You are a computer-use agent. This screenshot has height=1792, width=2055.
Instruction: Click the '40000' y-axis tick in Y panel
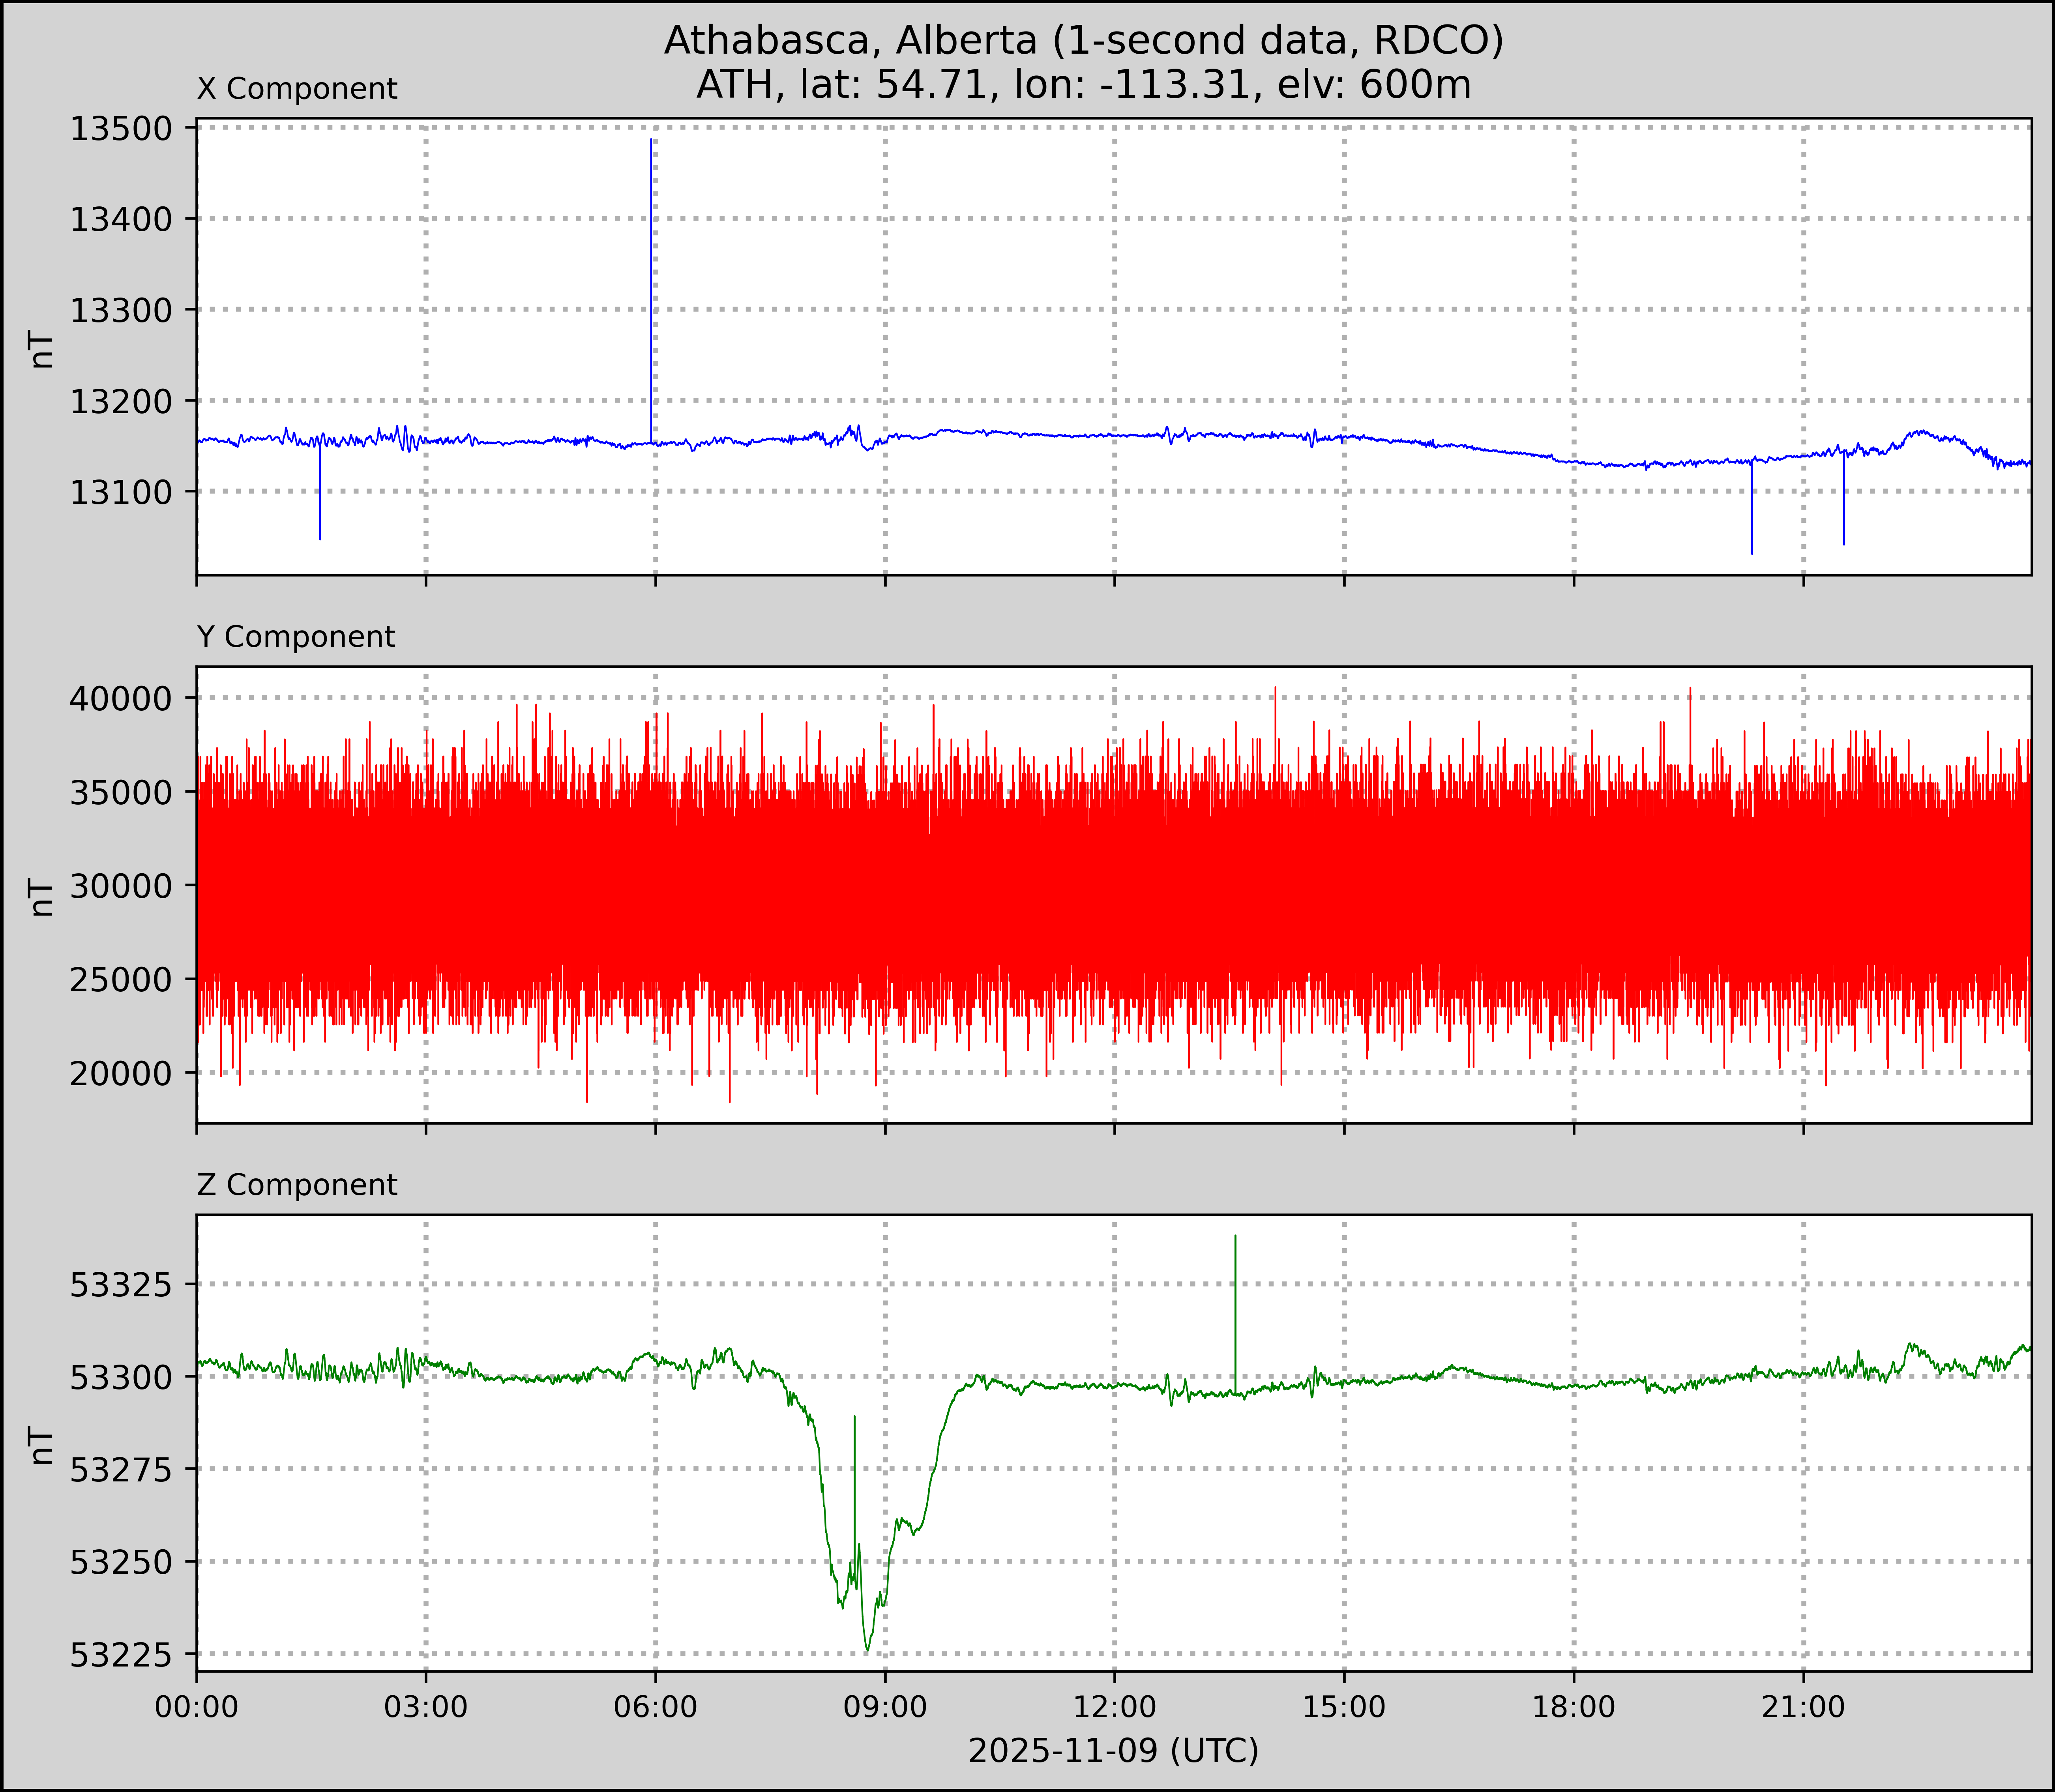click(121, 699)
